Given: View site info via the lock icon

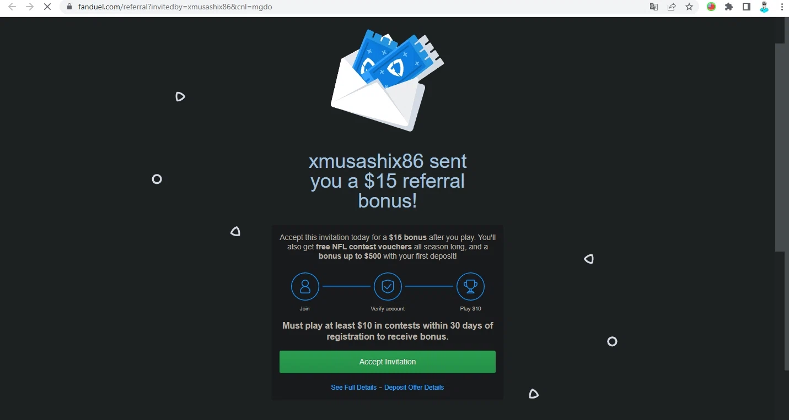Looking at the screenshot, I should 69,7.
